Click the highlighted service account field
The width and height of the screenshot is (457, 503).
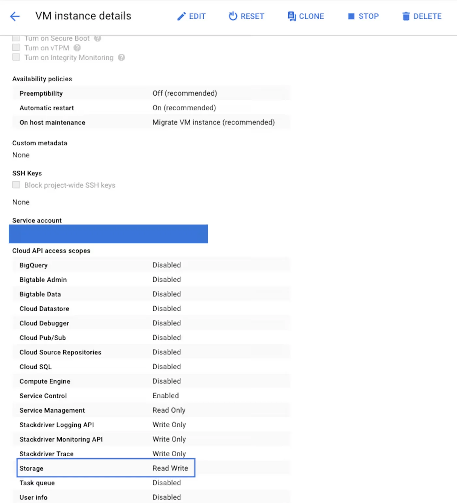pyautogui.click(x=108, y=234)
